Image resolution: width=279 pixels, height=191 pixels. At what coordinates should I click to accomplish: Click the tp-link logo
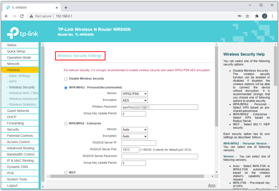pos(23,32)
